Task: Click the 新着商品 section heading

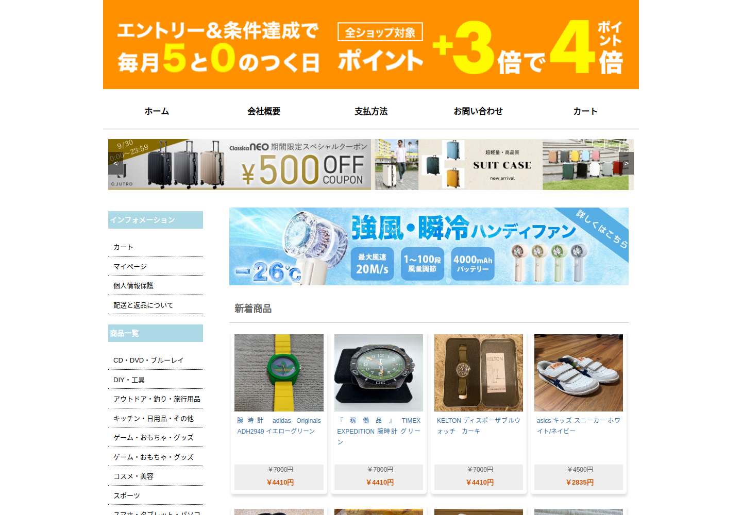Action: pos(253,308)
